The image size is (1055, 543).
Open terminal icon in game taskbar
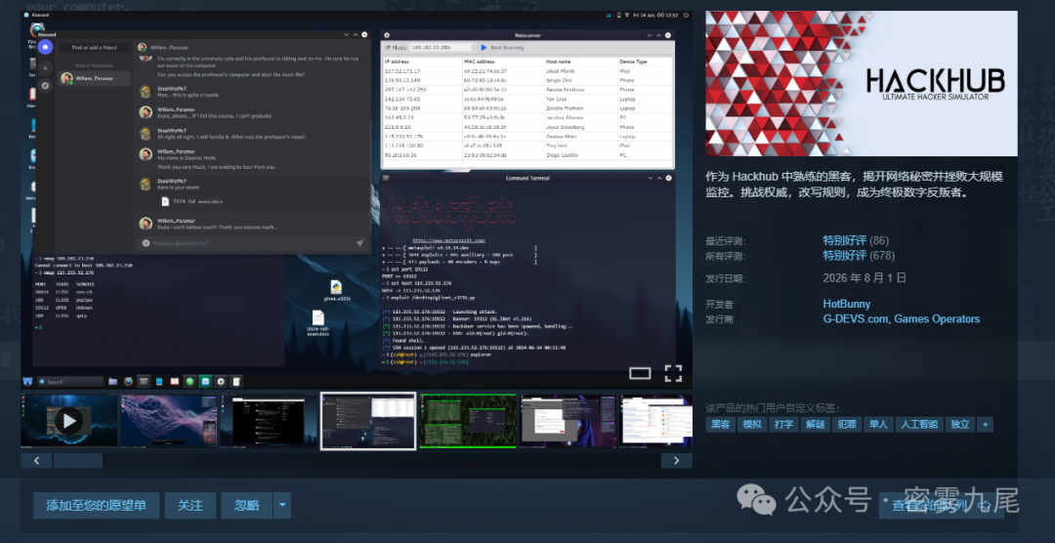[x=144, y=382]
